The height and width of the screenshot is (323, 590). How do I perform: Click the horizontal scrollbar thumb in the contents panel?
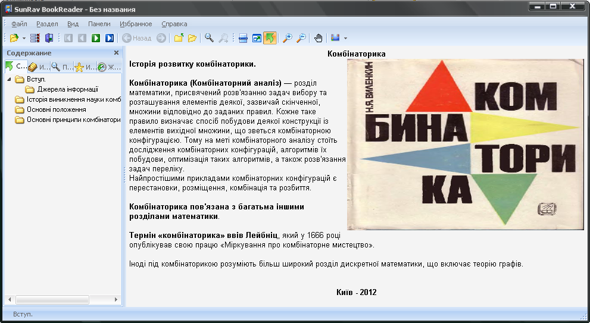coord(52,300)
